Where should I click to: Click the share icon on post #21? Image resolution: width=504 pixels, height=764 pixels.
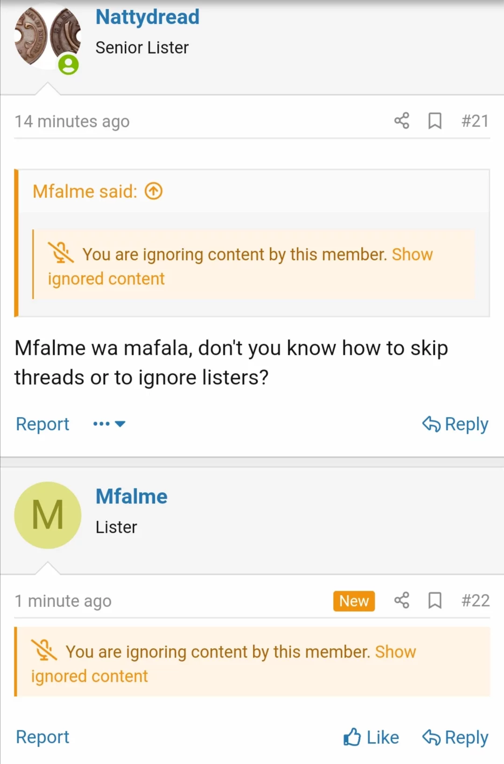pyautogui.click(x=401, y=121)
